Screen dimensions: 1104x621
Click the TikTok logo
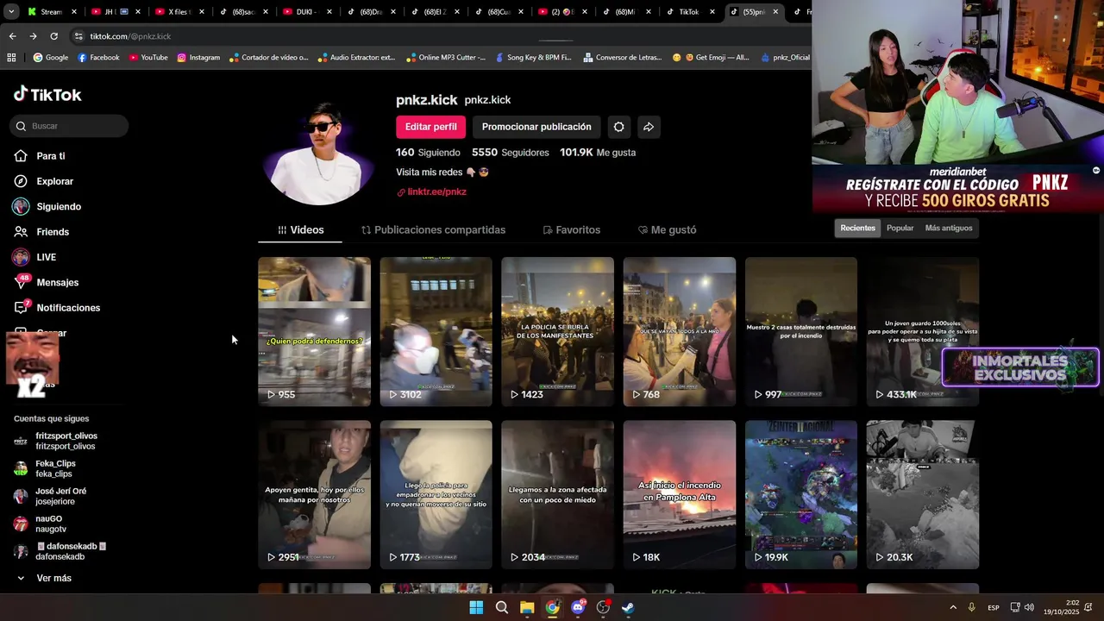(48, 94)
